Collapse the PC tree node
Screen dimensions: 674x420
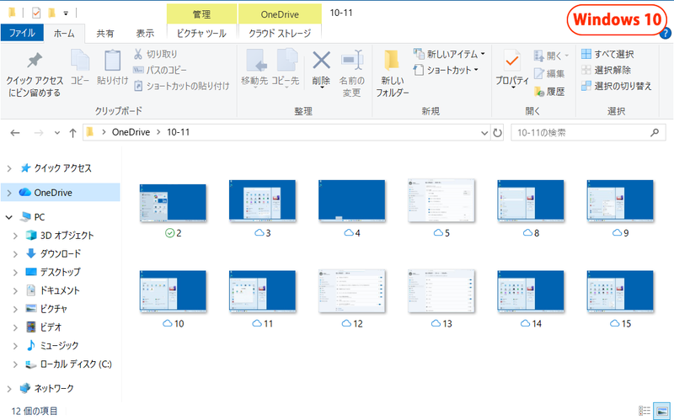pyautogui.click(x=9, y=217)
